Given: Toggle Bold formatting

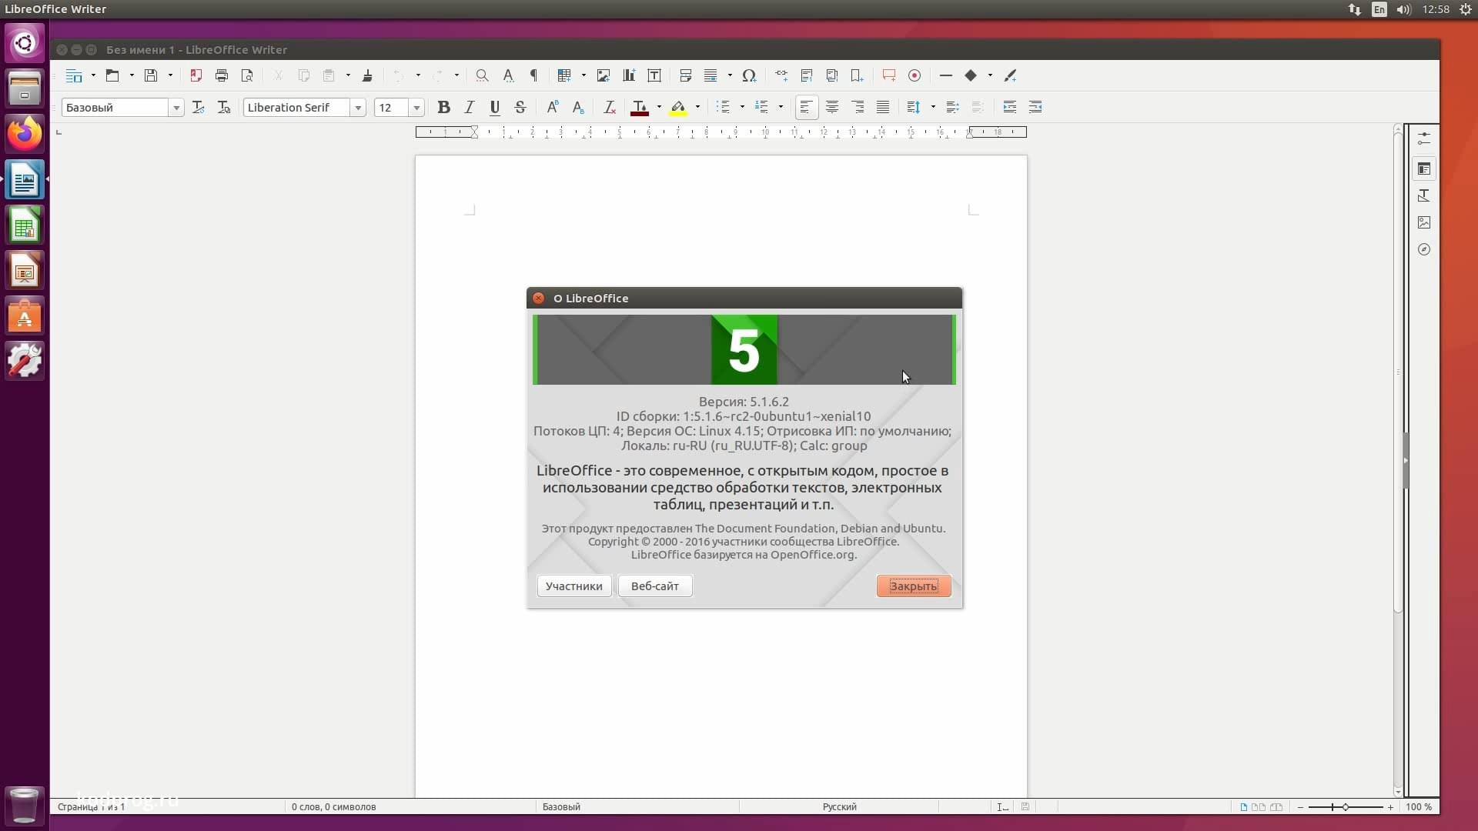Looking at the screenshot, I should [444, 108].
